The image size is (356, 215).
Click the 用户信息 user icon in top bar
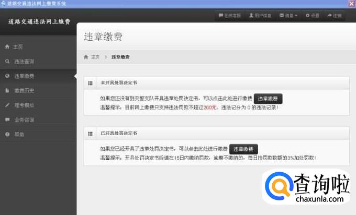tap(251, 15)
